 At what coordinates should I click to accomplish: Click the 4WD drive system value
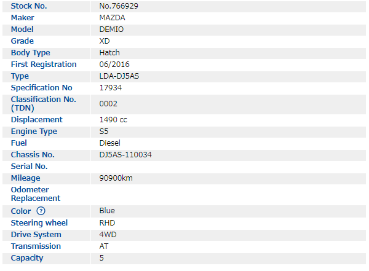108,234
